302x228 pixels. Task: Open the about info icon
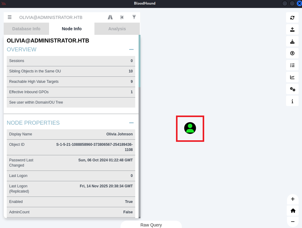point(292,101)
